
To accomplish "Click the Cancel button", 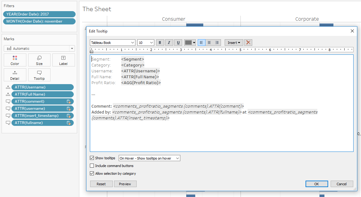I will 342,184.
